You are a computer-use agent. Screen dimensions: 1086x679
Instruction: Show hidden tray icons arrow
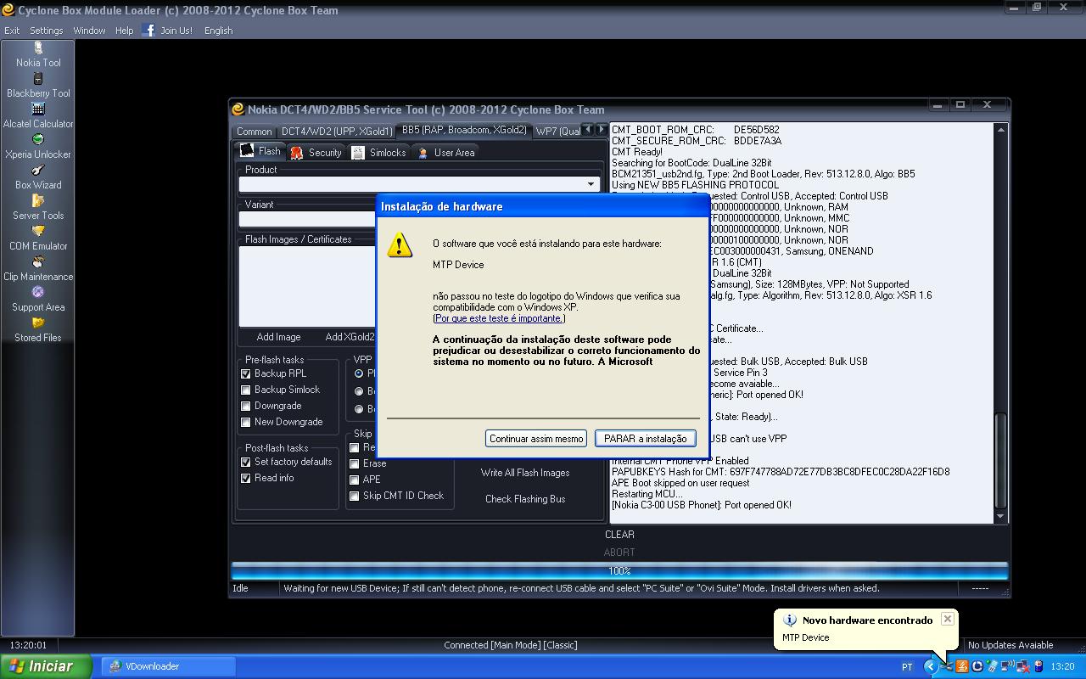931,666
